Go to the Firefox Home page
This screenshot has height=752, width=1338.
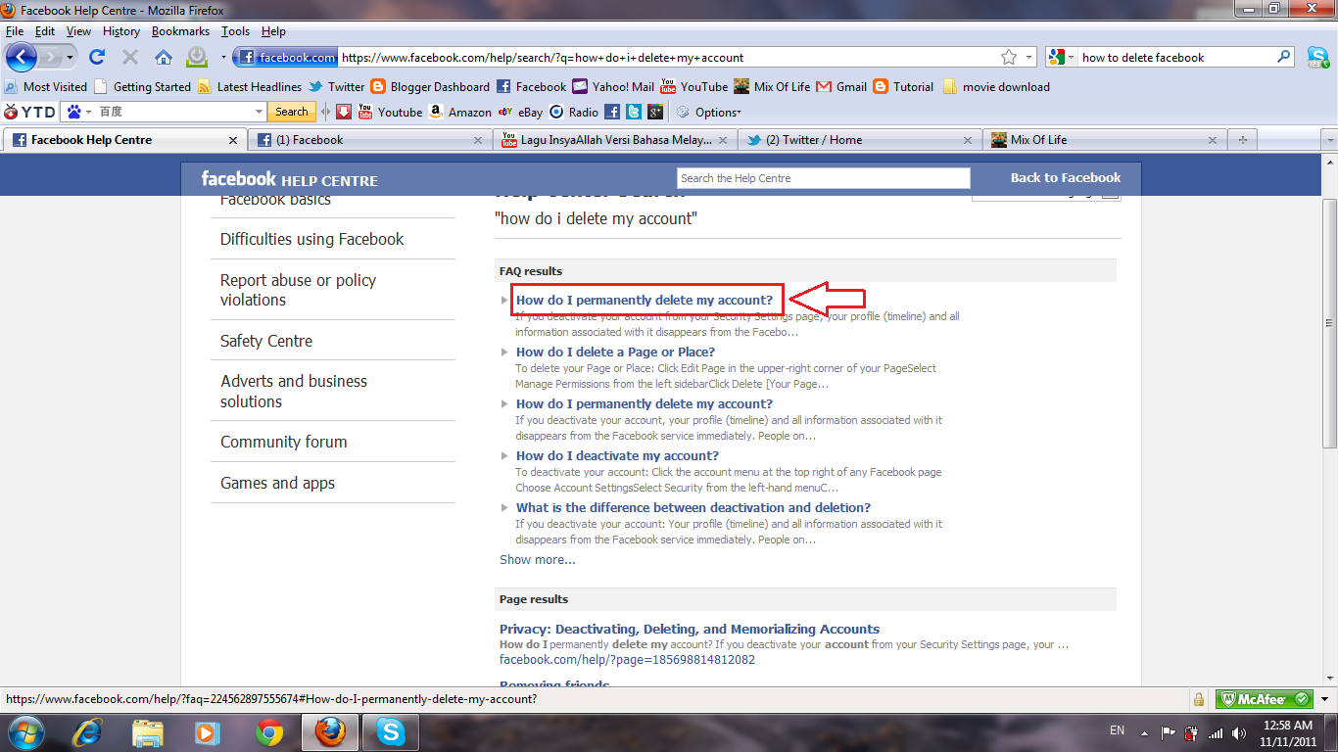163,57
